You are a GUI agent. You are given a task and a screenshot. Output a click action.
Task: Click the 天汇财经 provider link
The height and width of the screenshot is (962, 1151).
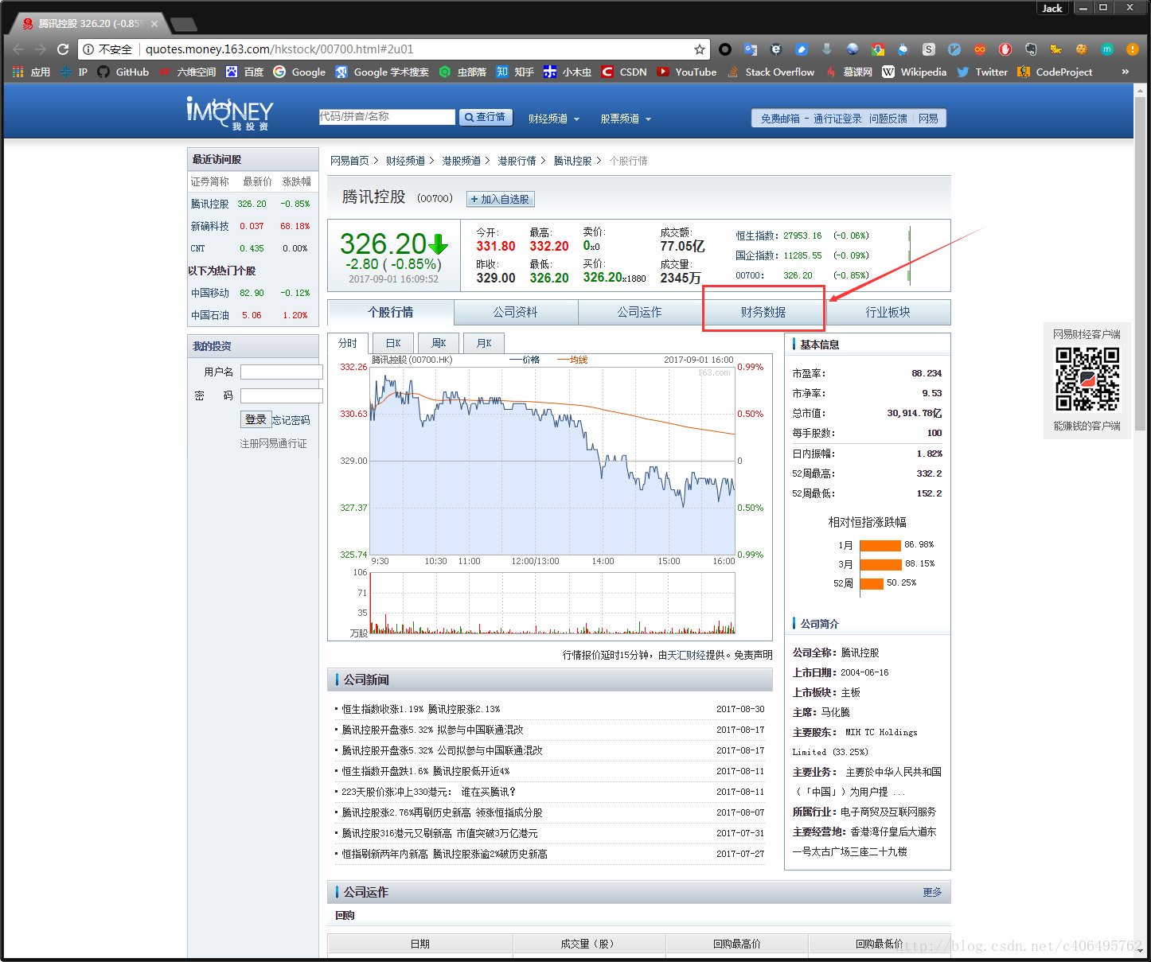pos(685,655)
